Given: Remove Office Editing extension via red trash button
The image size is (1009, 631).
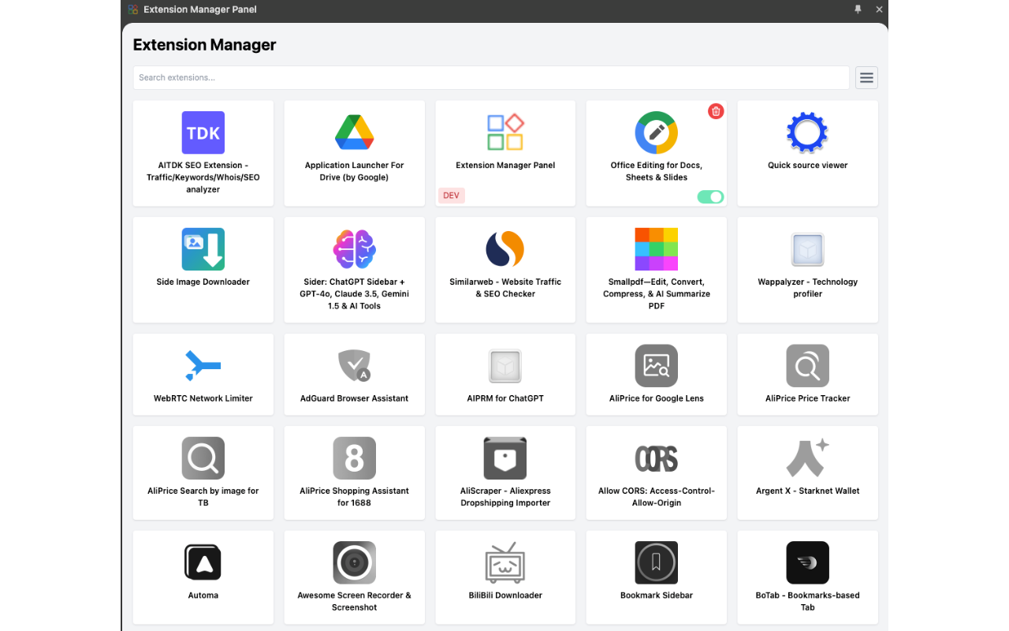Looking at the screenshot, I should [716, 111].
